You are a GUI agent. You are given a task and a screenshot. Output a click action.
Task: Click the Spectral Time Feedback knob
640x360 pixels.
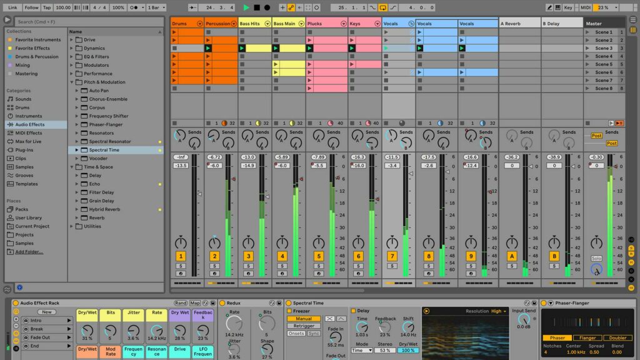(385, 326)
